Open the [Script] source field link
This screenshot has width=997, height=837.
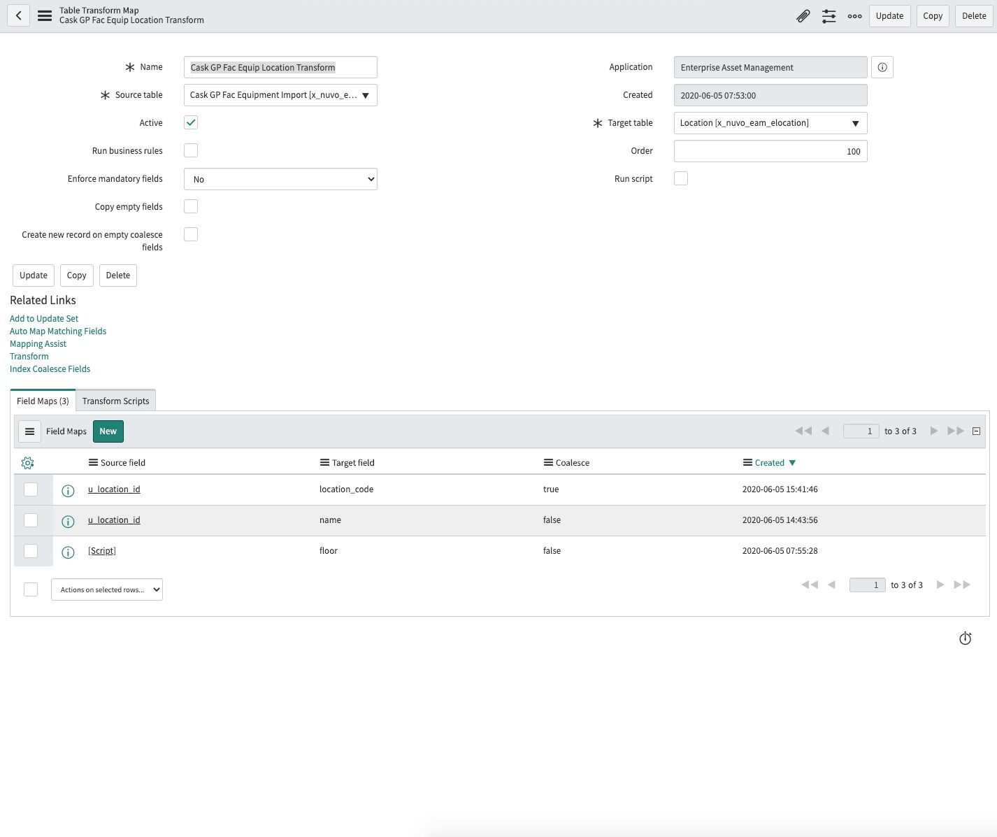click(102, 551)
